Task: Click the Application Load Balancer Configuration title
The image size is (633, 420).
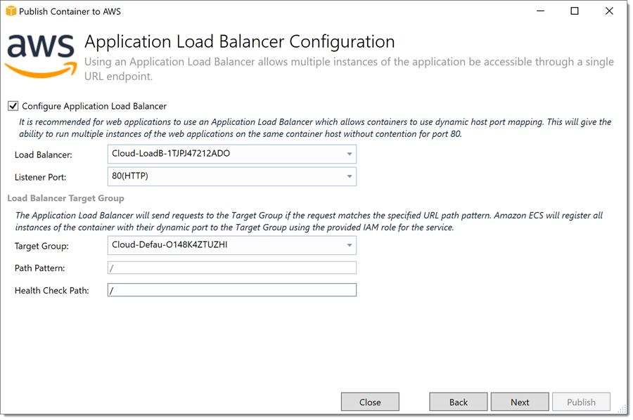Action: (x=239, y=42)
